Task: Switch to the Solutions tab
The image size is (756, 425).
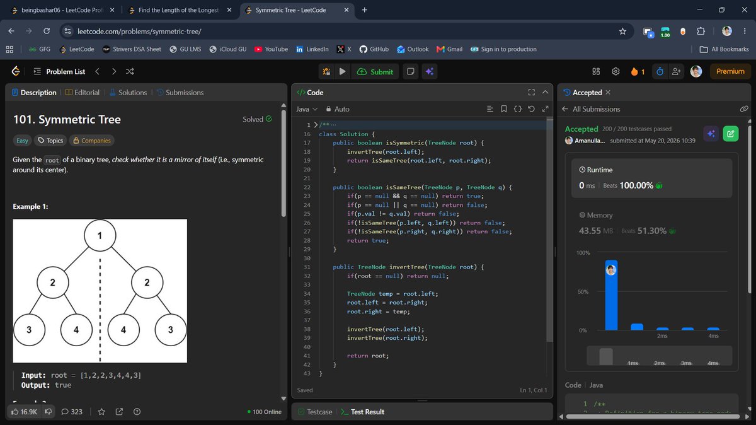Action: coord(128,92)
